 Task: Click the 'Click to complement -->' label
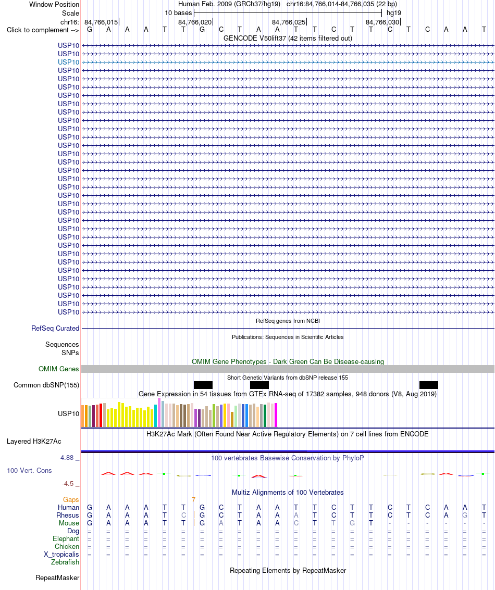pyautogui.click(x=43, y=30)
